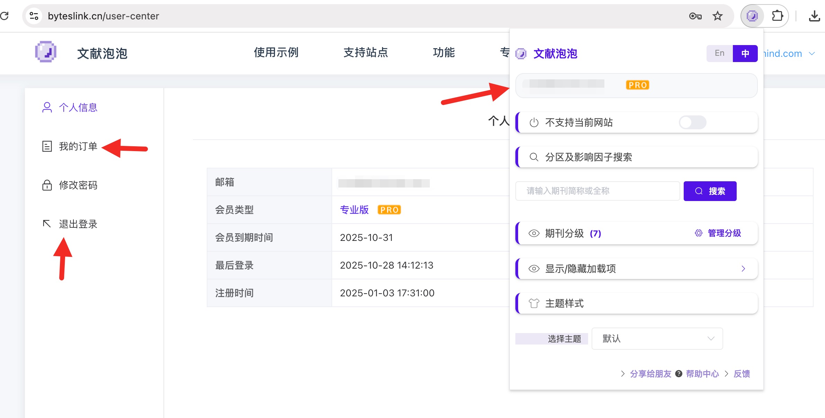This screenshot has width=825, height=418.
Task: Reload the page with refresh icon
Action: click(x=5, y=16)
